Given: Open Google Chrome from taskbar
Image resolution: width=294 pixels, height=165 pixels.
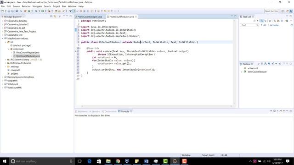Looking at the screenshot, I should click(118, 161).
